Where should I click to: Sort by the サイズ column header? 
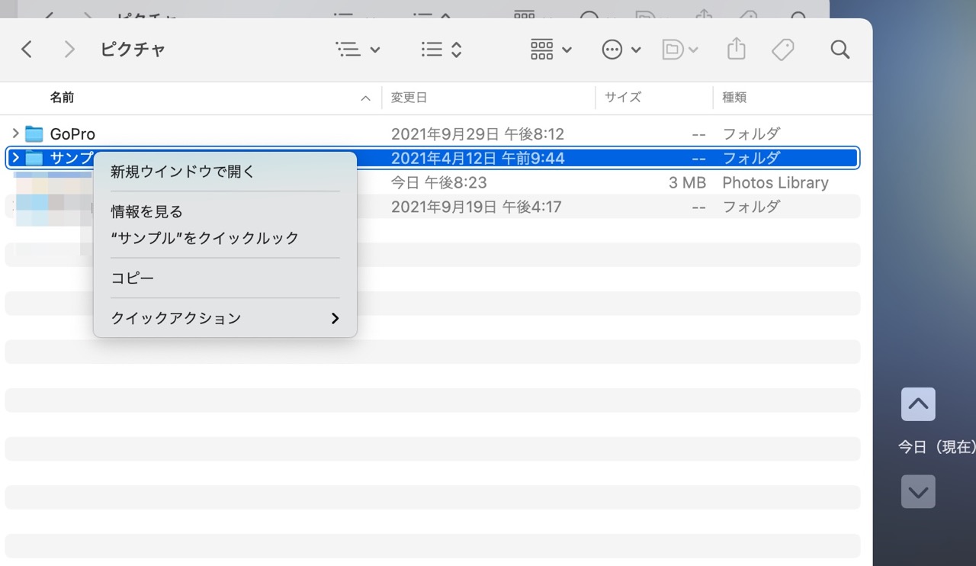(x=623, y=98)
